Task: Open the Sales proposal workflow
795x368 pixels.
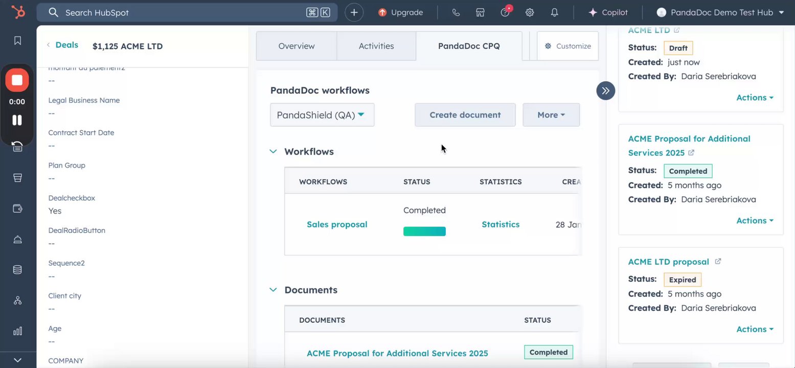Action: pyautogui.click(x=337, y=224)
